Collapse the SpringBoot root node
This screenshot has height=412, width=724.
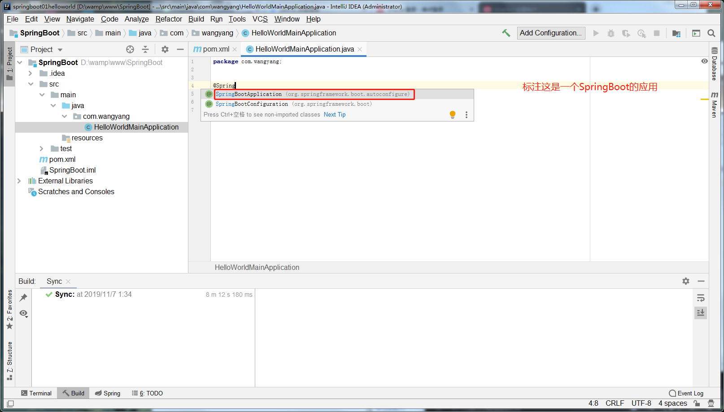tap(20, 62)
